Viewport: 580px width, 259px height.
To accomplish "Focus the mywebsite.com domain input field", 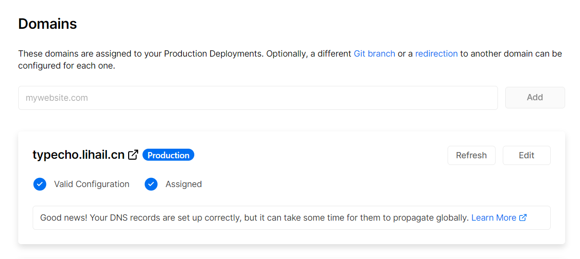I will click(258, 98).
